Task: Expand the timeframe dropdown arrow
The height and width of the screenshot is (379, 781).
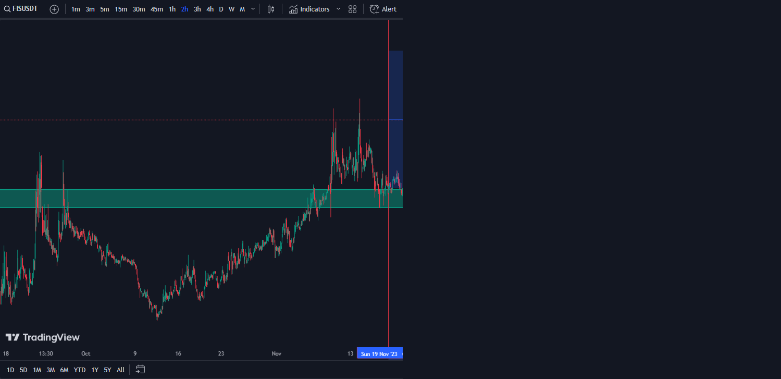Action: coord(253,9)
